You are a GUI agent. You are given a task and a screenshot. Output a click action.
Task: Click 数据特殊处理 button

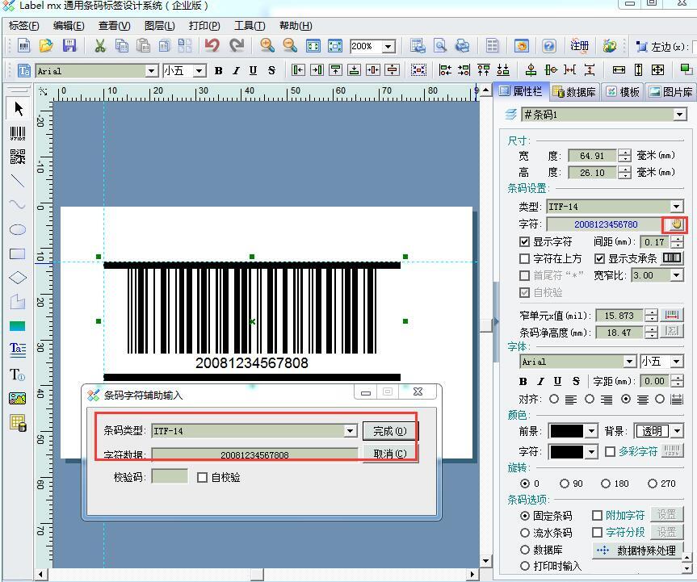tap(638, 551)
